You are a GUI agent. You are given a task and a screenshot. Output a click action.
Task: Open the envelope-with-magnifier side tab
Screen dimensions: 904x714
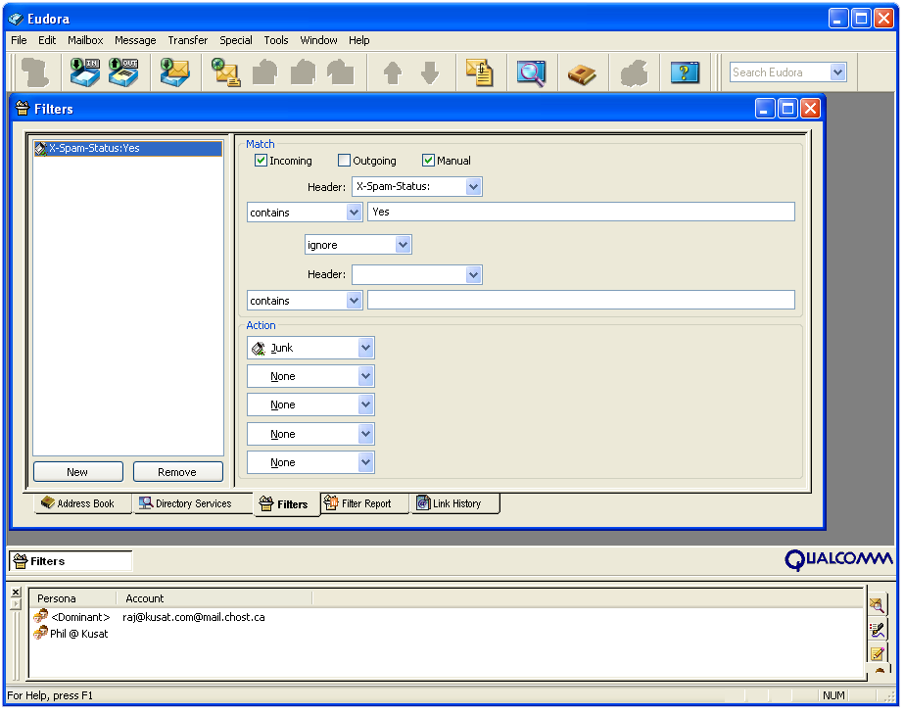point(877,605)
